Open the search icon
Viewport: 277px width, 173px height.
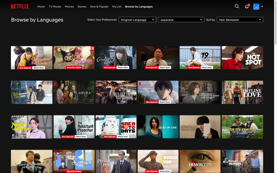click(237, 6)
